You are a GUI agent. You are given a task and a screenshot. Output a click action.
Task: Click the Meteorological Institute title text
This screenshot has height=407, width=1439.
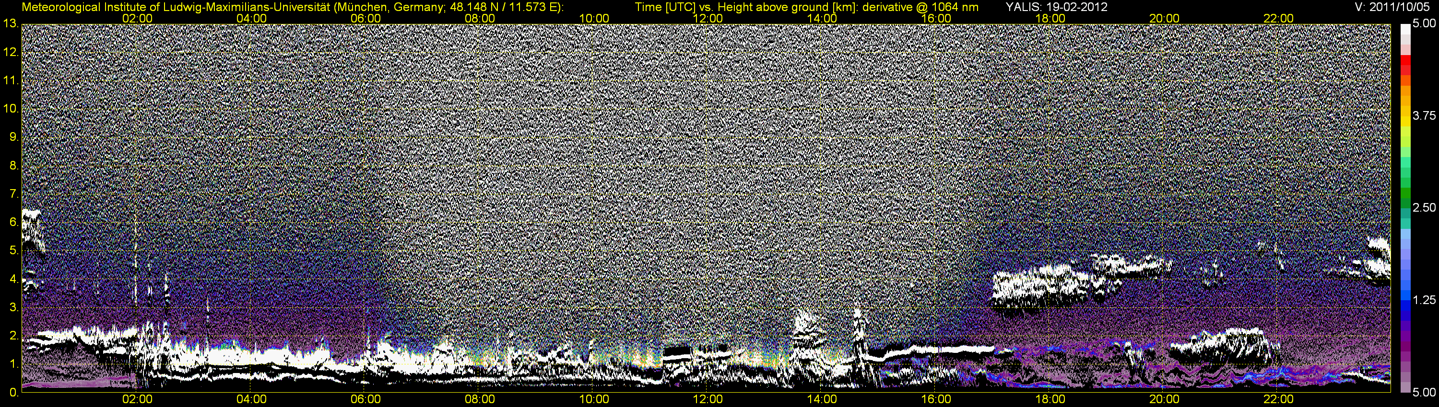[x=292, y=7]
